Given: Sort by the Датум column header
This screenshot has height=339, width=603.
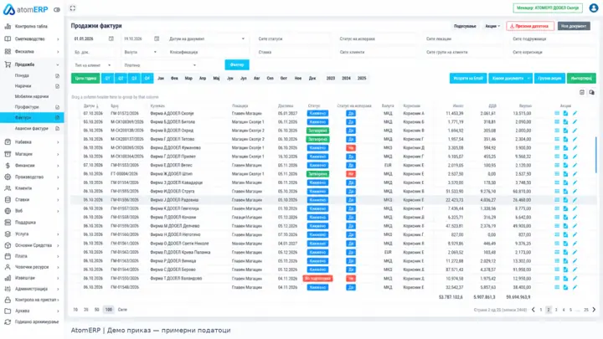Looking at the screenshot, I should click(x=90, y=105).
